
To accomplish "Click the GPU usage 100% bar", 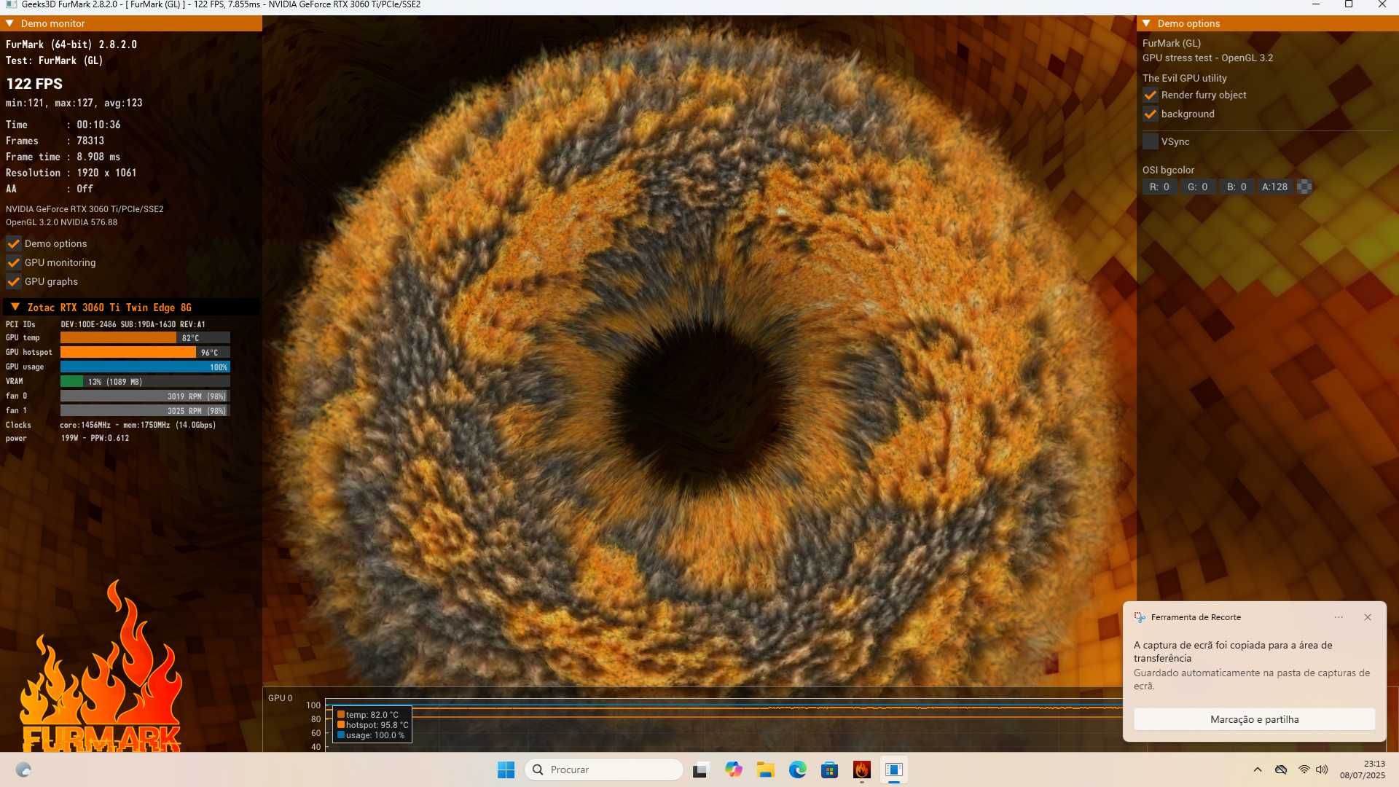I will 145,367.
